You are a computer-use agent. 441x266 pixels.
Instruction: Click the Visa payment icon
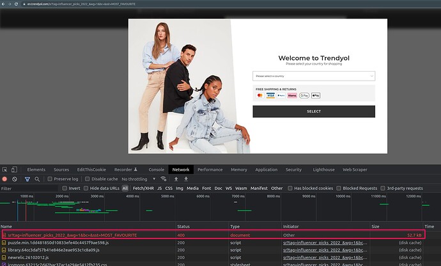(x=270, y=95)
